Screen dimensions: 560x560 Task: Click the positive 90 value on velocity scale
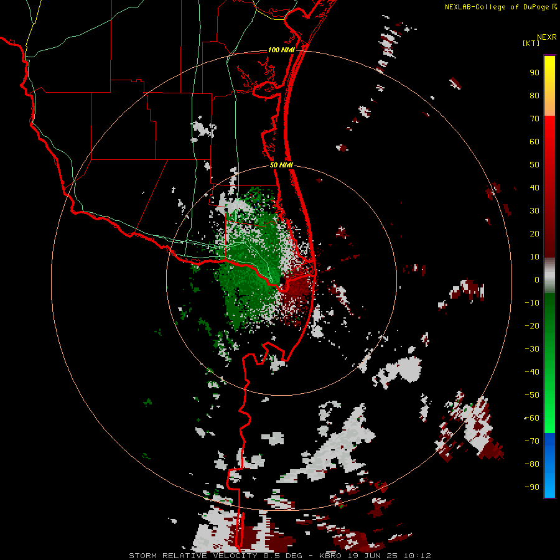point(534,73)
